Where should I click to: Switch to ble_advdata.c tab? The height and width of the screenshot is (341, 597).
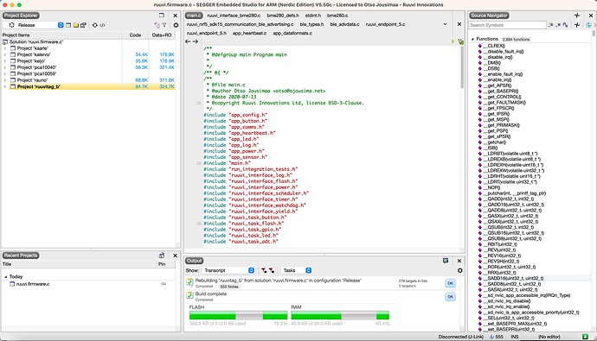pyautogui.click(x=344, y=24)
